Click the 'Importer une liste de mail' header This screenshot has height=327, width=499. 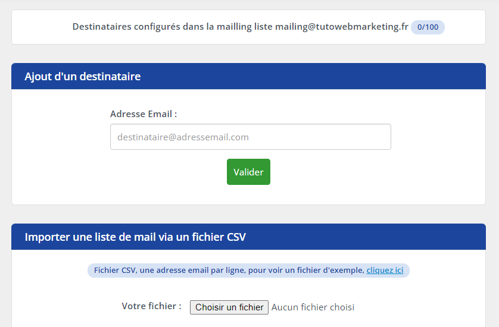(135, 237)
